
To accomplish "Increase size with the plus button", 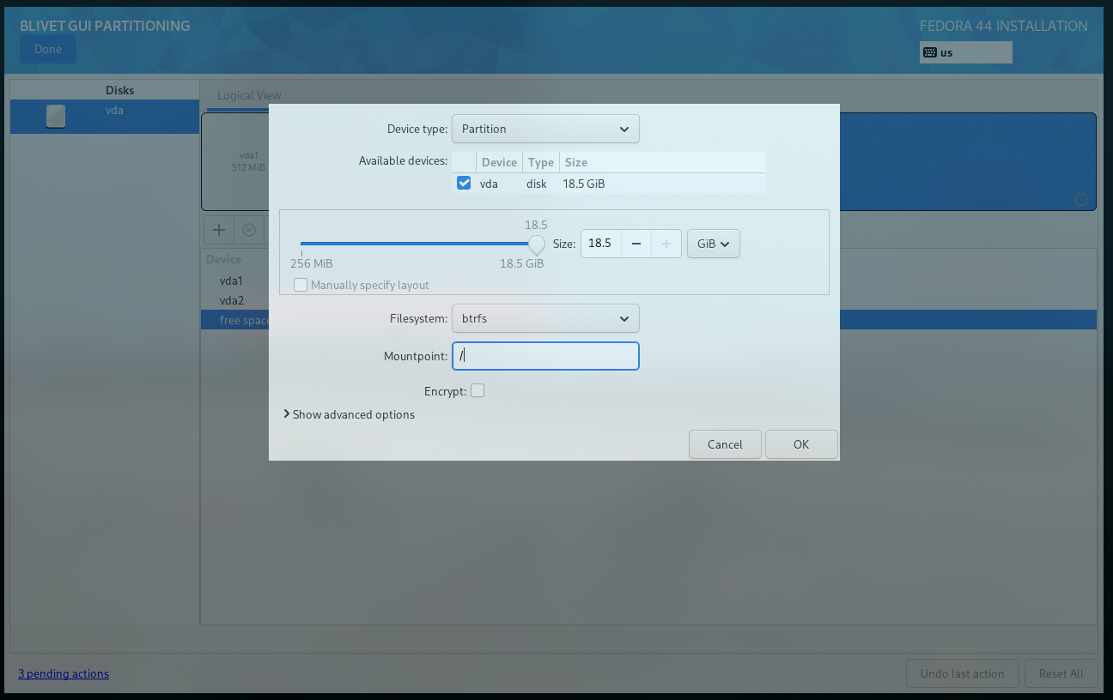I will click(x=666, y=244).
